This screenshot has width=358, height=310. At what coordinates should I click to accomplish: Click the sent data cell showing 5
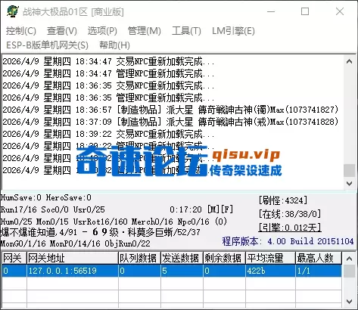(x=182, y=271)
